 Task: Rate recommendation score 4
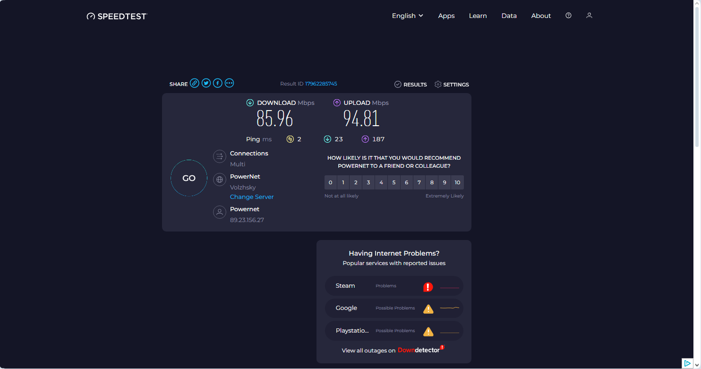381,182
